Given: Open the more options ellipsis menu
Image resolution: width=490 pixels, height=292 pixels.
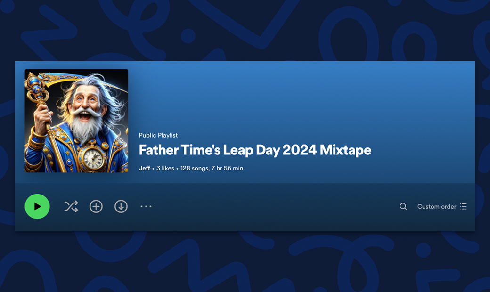Looking at the screenshot, I should (x=146, y=206).
